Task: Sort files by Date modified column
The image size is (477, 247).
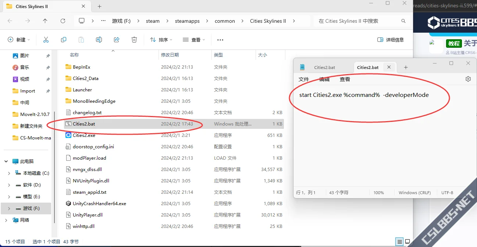Action: click(x=170, y=55)
